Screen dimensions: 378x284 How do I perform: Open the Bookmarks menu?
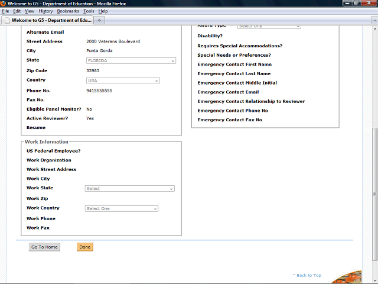[x=68, y=11]
